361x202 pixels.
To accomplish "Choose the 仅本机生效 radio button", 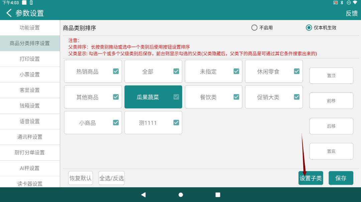I will [309, 28].
